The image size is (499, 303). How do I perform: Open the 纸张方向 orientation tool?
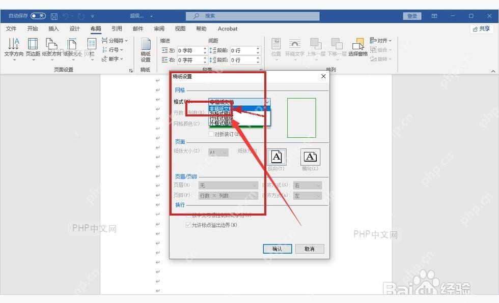click(51, 49)
